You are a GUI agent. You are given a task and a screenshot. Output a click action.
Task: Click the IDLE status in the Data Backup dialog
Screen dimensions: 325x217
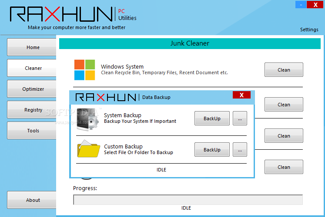pos(161,170)
